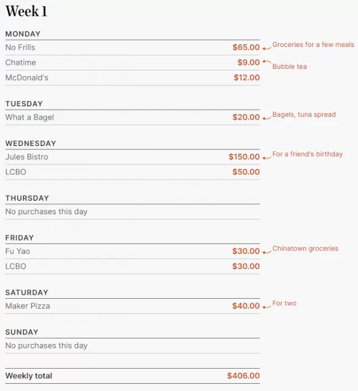Screen dimensions: 358x391
Task: Click the arrow next to the $20.00 amount
Action: (x=267, y=118)
